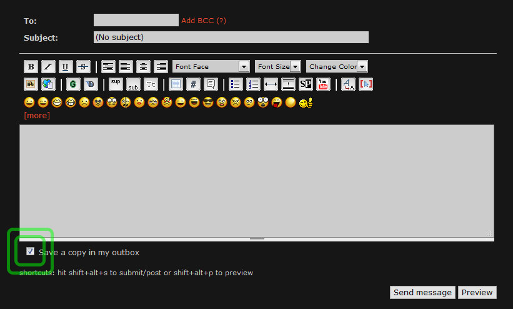The height and width of the screenshot is (309, 513).
Task: Make text superscript
Action: [x=116, y=84]
